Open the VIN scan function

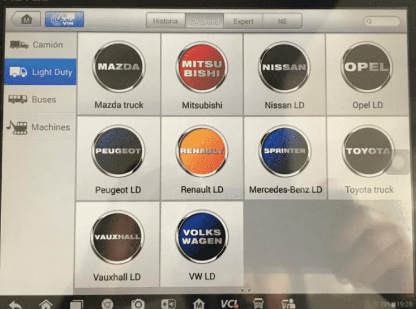click(64, 20)
